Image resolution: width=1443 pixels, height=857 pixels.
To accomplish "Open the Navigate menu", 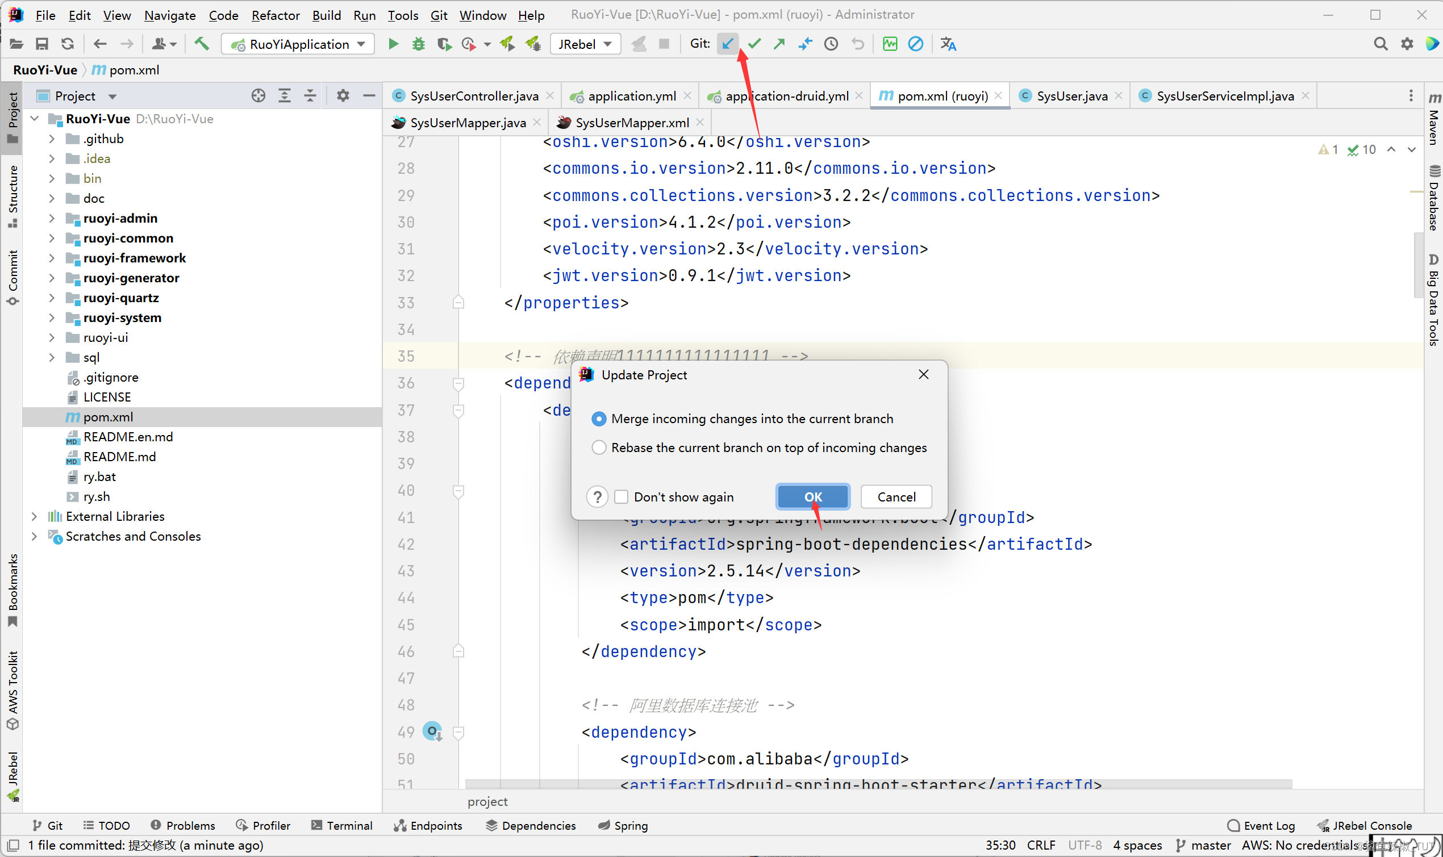I will tap(170, 15).
